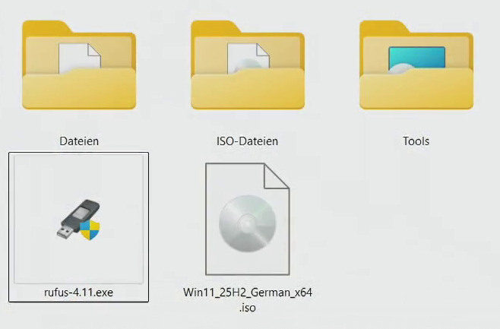The width and height of the screenshot is (500, 329).
Task: Select the rufus USB drive icon
Action: point(78,220)
